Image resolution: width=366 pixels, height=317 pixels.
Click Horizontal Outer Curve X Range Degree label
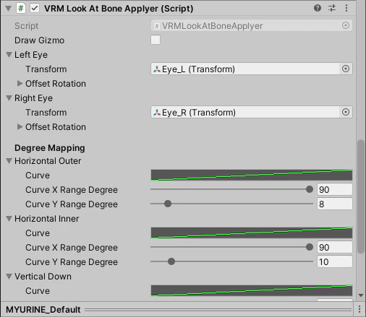point(72,190)
